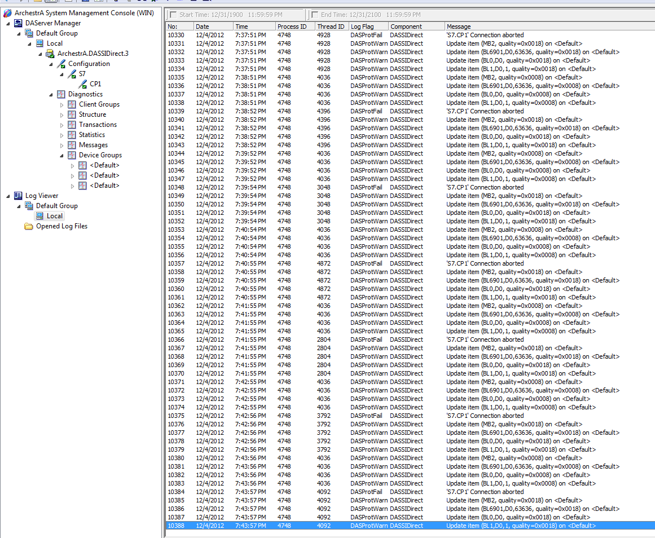Open the Configuration node icon

tap(61, 64)
